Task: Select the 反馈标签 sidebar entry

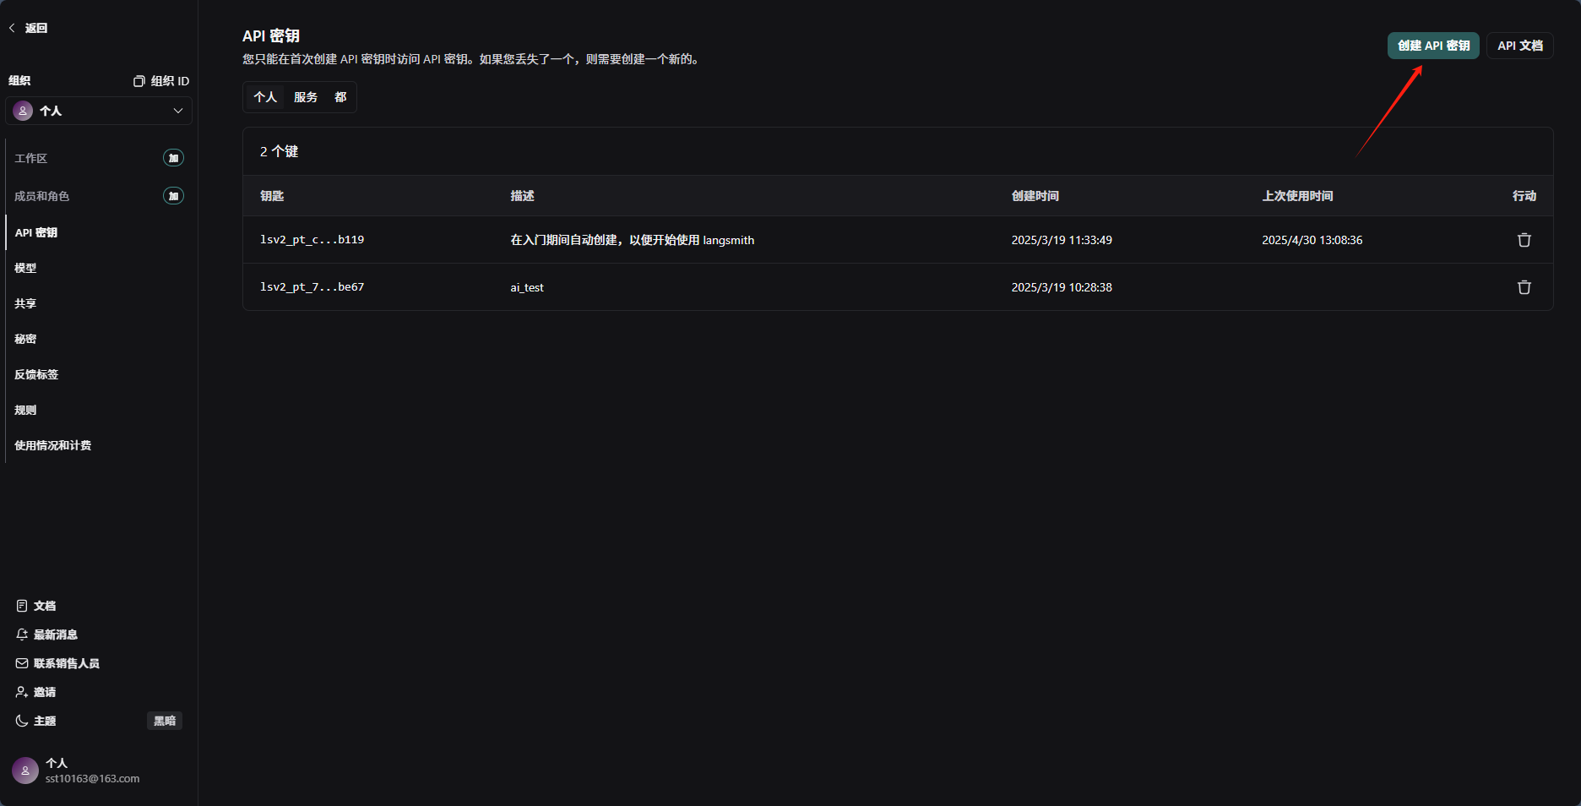Action: 36,374
